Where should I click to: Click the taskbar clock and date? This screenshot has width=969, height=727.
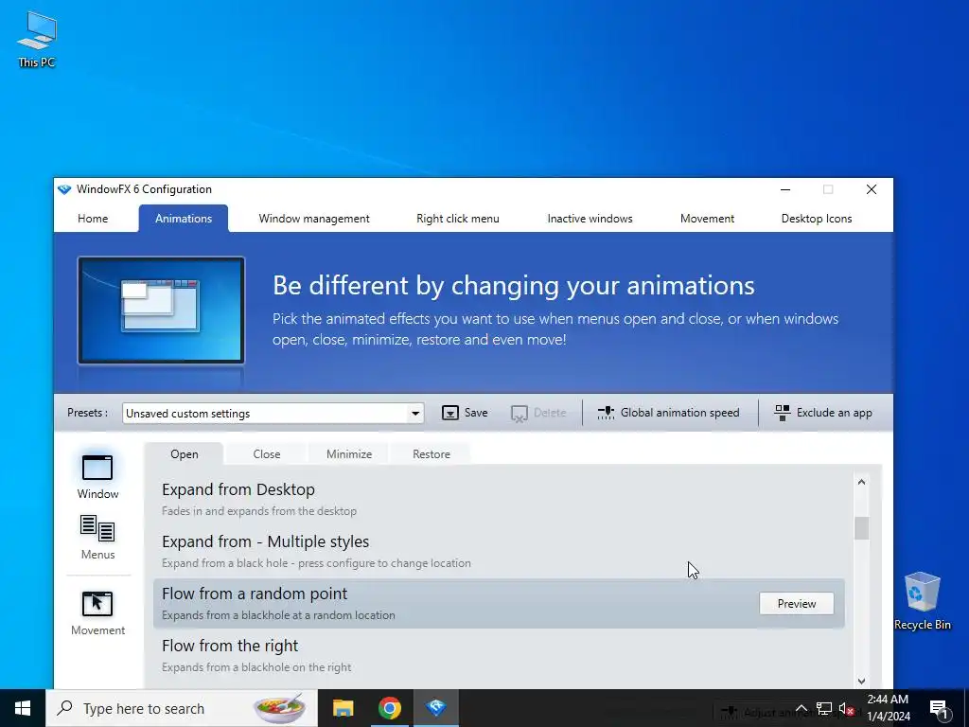coord(889,708)
